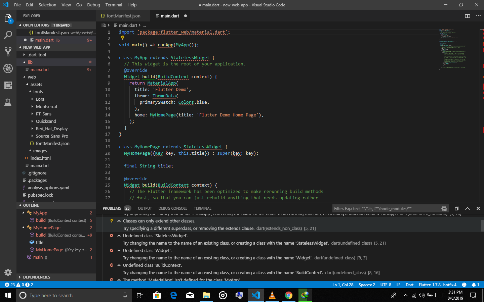
Task: Click the lightbulb quick fix on line 2
Action: point(123,38)
